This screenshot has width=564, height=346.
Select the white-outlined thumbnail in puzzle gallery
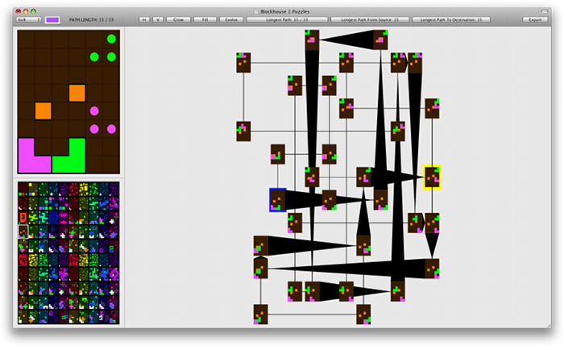23,231
